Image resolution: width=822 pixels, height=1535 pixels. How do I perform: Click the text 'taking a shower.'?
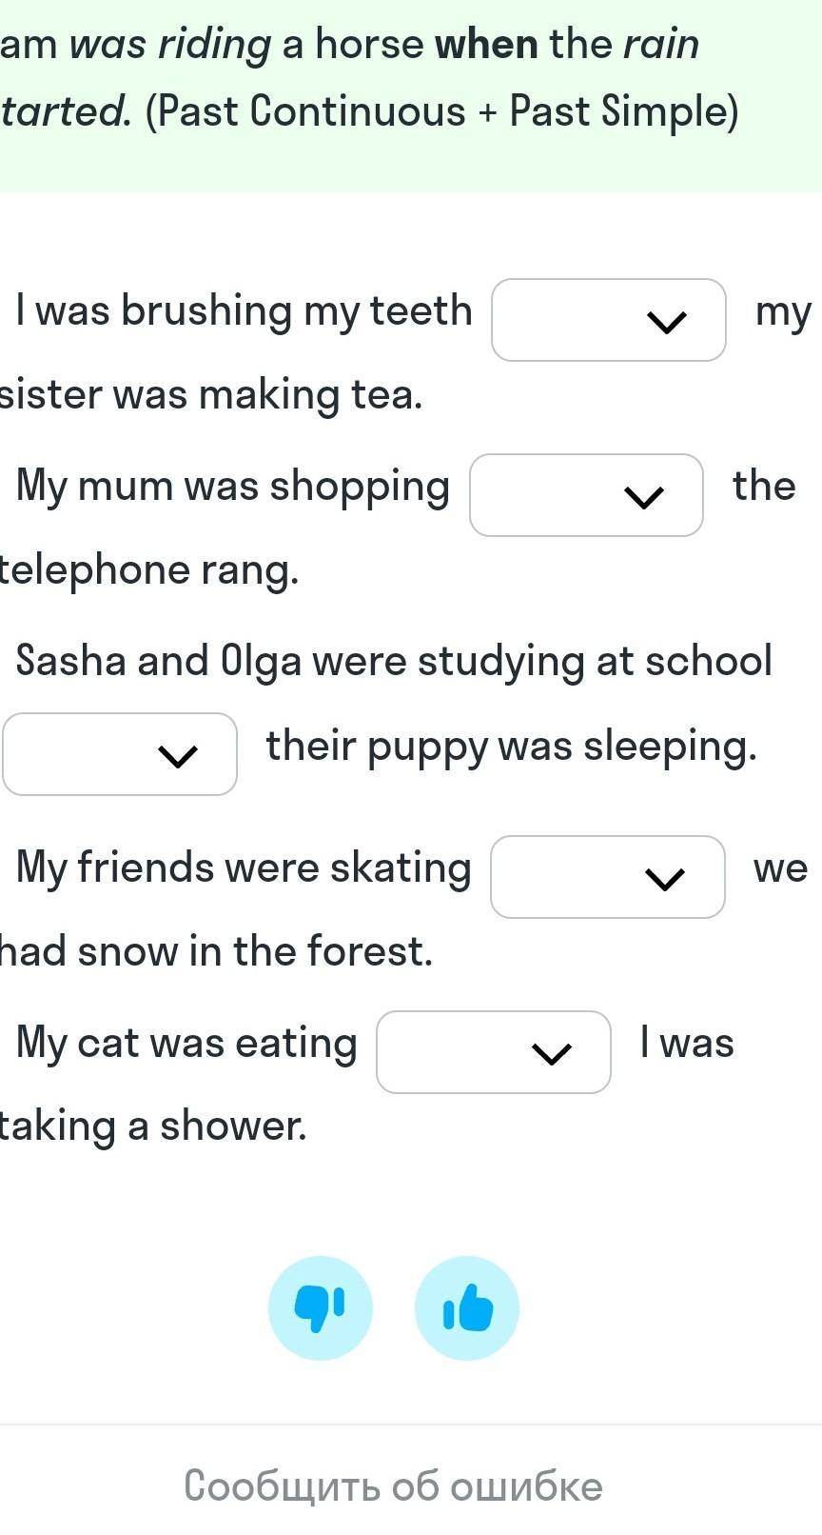point(153,1126)
